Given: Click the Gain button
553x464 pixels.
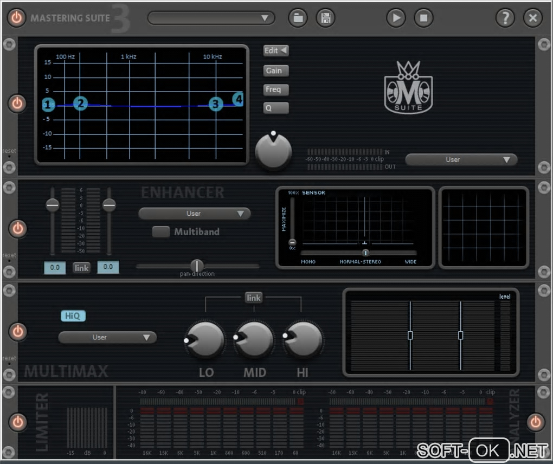Looking at the screenshot, I should (276, 70).
